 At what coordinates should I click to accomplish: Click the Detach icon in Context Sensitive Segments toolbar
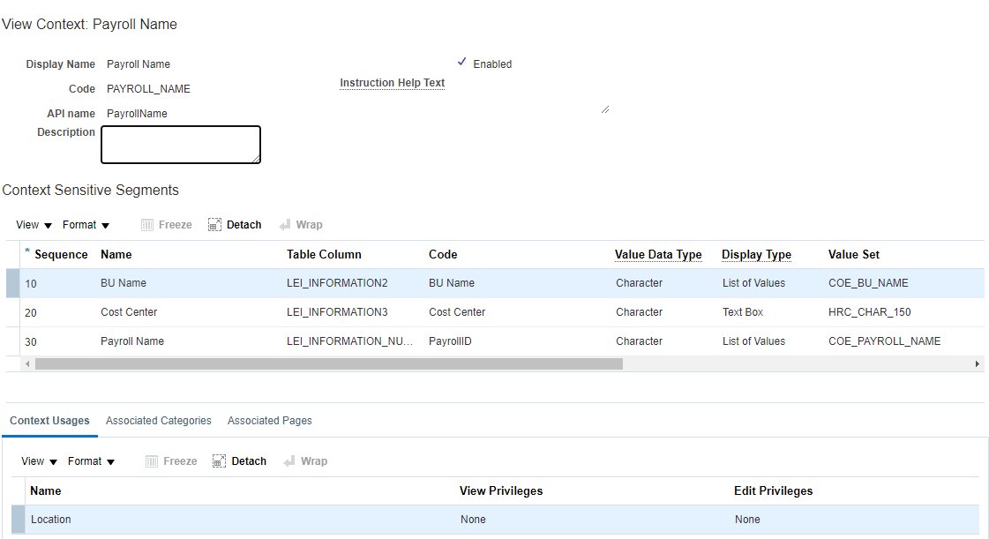coord(215,225)
